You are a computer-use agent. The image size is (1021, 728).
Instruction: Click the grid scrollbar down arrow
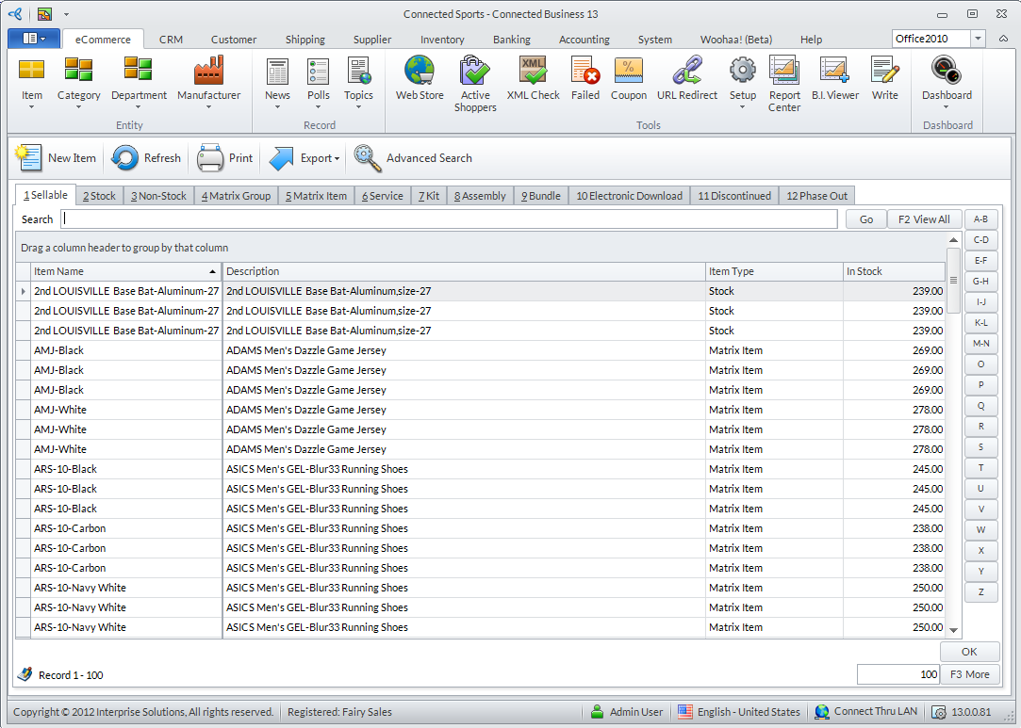pyautogui.click(x=953, y=630)
